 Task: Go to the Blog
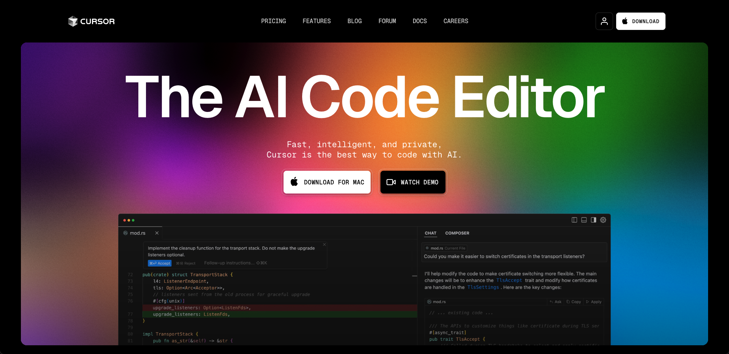click(355, 21)
